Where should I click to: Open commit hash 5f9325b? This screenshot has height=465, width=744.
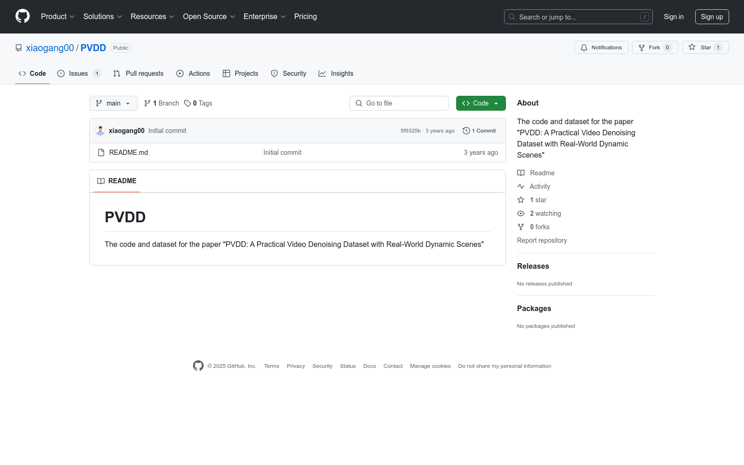click(411, 131)
